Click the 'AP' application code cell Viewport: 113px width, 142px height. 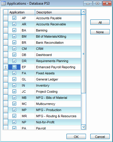[28, 18]
